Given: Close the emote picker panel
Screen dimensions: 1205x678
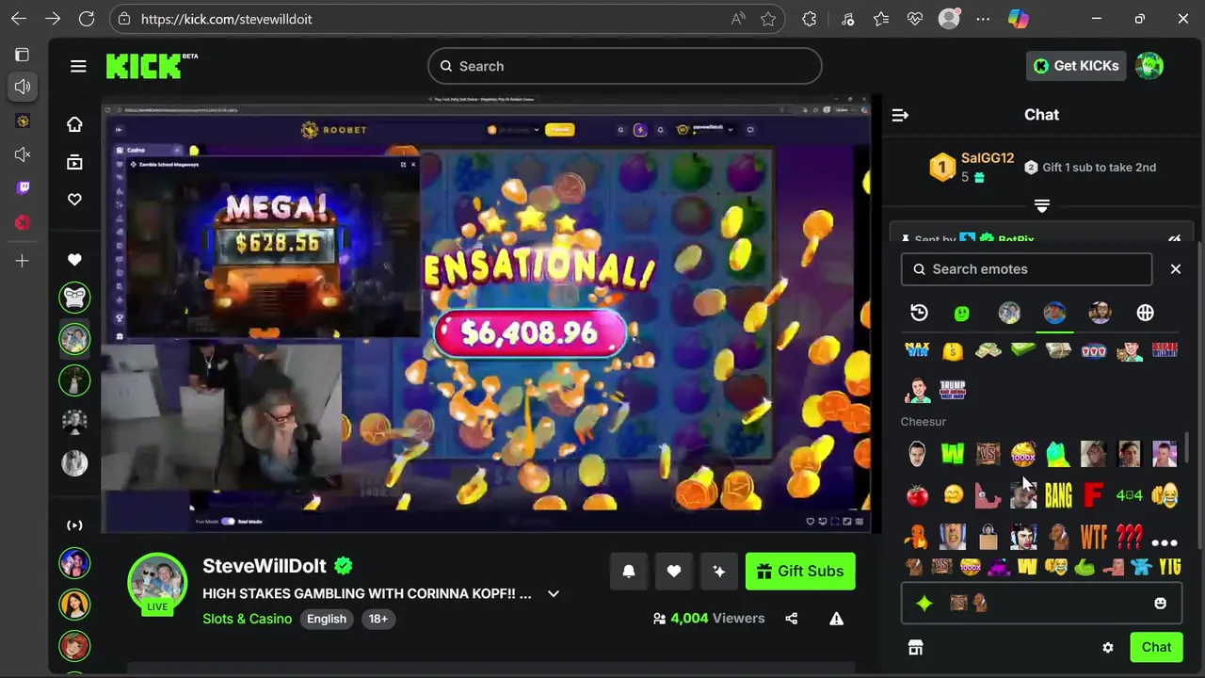Looking at the screenshot, I should pyautogui.click(x=1175, y=269).
